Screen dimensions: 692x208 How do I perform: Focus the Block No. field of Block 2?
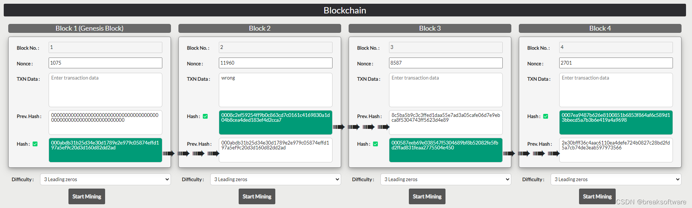[x=276, y=47]
